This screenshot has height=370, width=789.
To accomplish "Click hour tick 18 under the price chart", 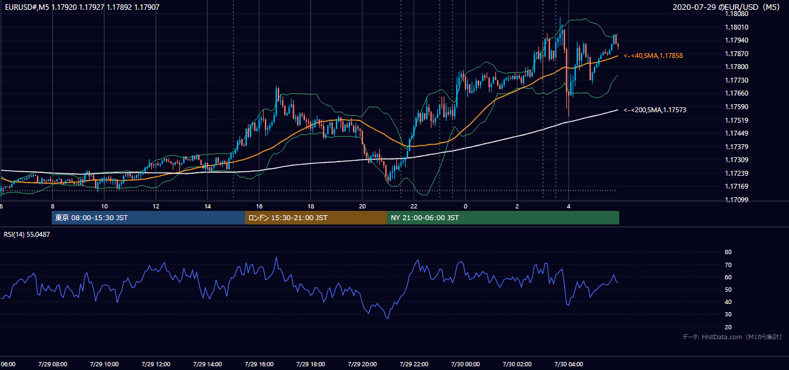I will coord(311,206).
